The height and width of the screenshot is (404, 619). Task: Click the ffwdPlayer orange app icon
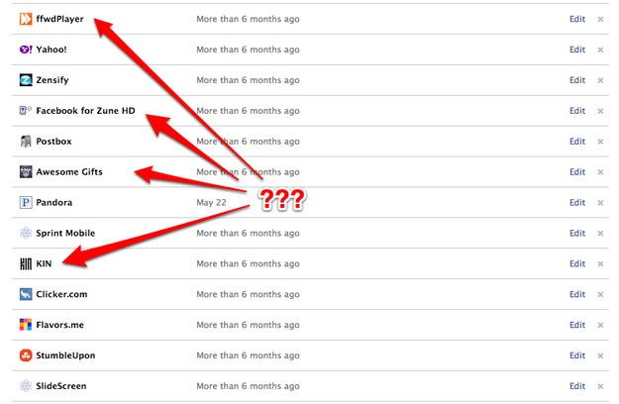[26, 19]
